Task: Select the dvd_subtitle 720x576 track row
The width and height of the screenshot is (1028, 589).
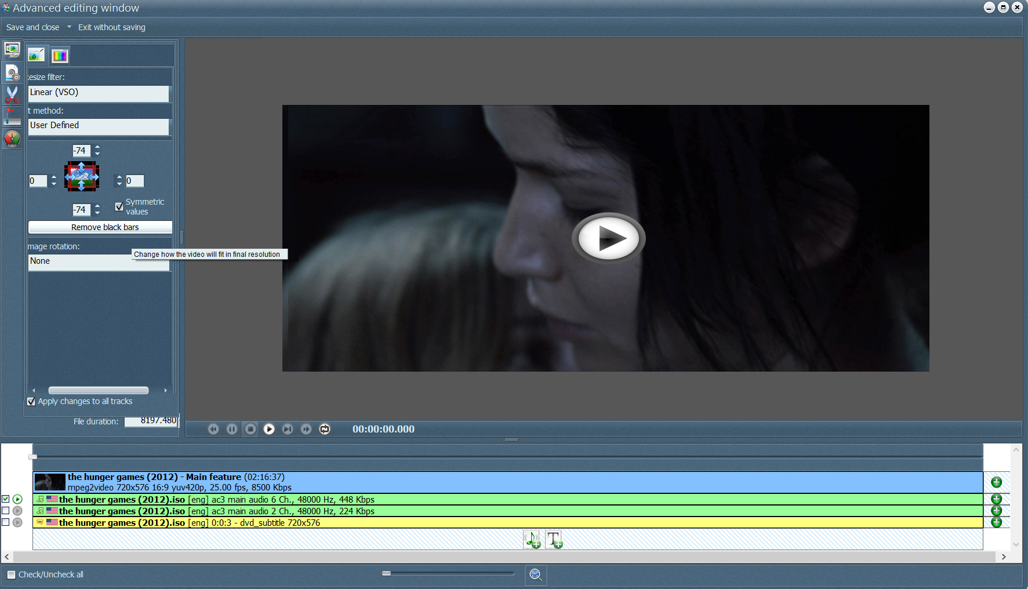Action: click(x=508, y=522)
